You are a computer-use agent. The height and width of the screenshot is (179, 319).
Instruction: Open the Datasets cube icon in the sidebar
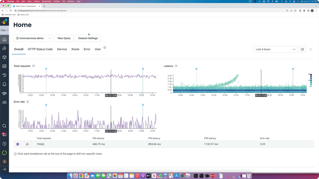click(x=4, y=57)
